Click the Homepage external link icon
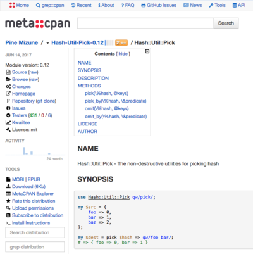 click(8, 94)
